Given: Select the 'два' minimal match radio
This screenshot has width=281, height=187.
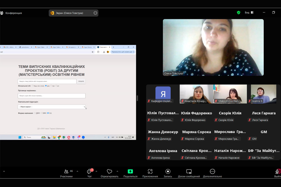Looking at the screenshot, I should tap(46, 86).
